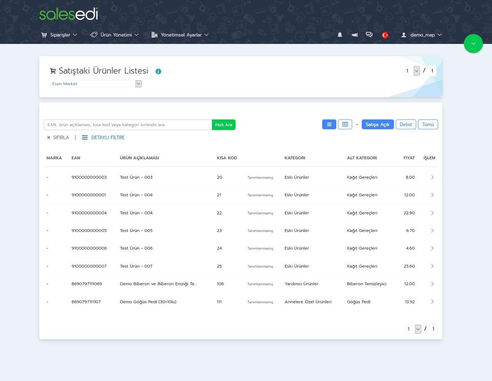Sort by the EAN column header
This screenshot has height=381, width=492.
(x=76, y=158)
